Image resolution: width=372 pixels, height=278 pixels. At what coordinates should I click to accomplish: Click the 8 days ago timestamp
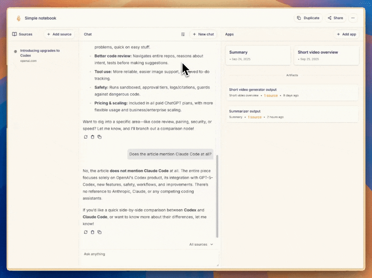[291, 95]
